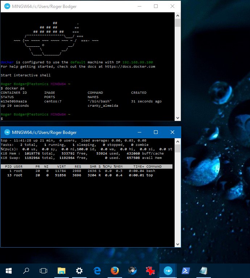Minimize the top docker ps window
The height and width of the screenshot is (278, 250).
(x=139, y=6)
